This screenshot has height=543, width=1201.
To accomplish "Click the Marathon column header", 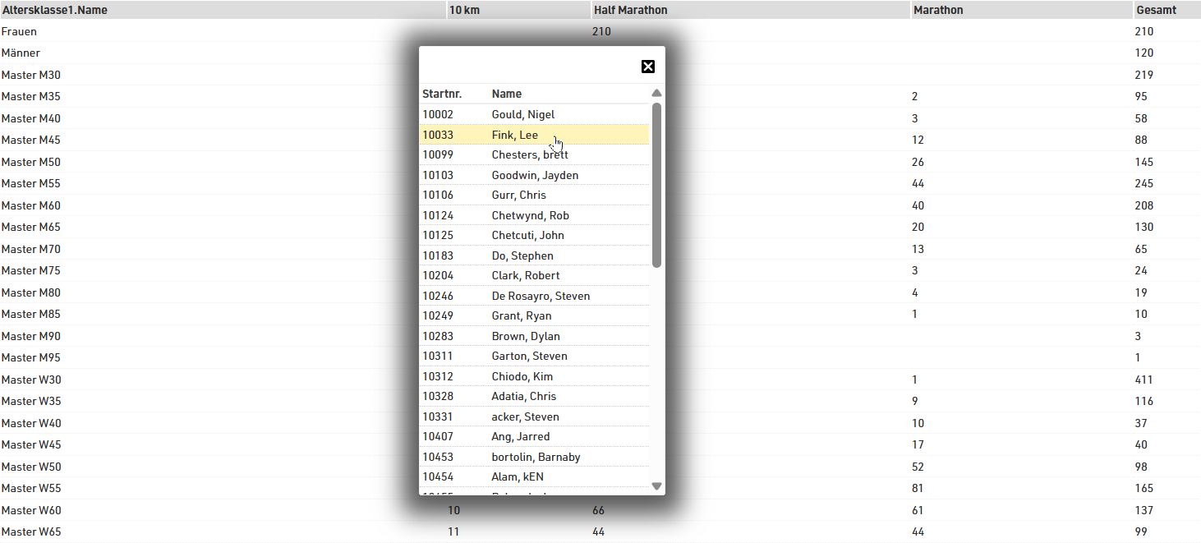I will (x=937, y=10).
